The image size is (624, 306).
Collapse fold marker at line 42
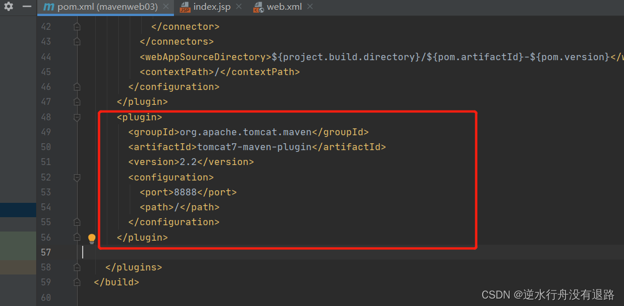[77, 26]
